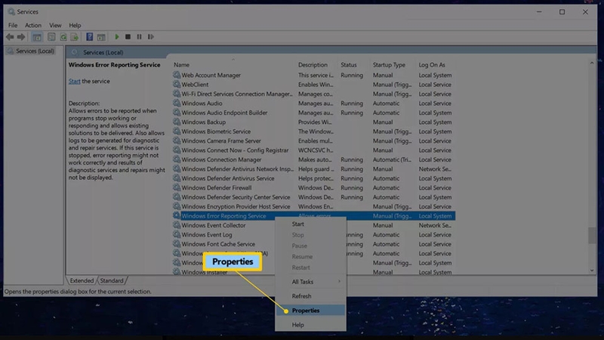Select the Windows Defender Antivirus Service row
Screen dimensions: 604x340
pos(313,178)
